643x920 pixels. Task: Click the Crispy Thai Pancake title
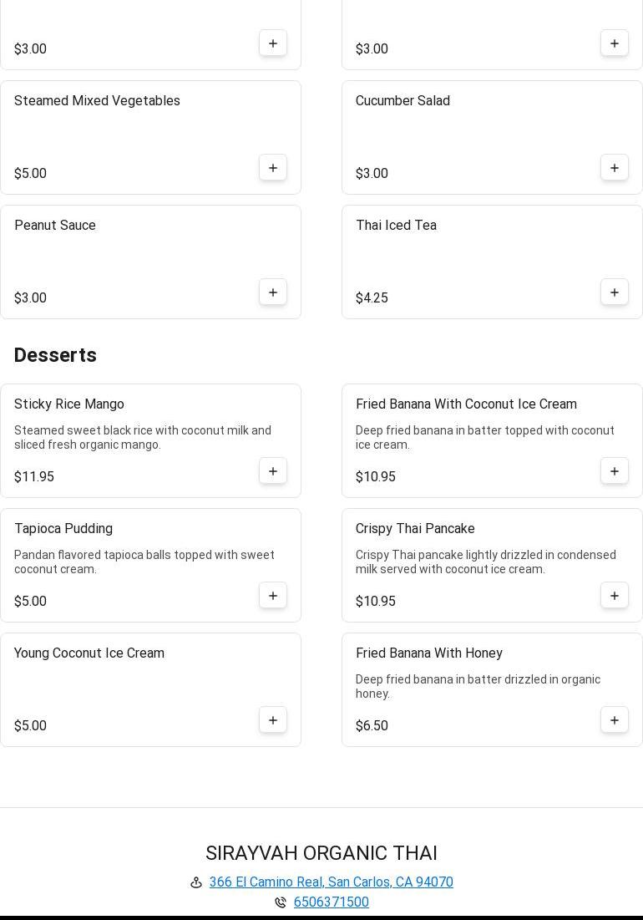click(415, 529)
